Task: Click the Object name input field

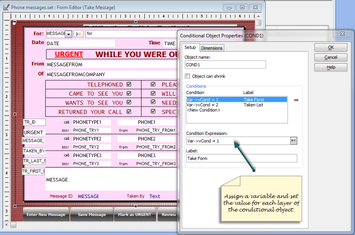Action: [x=225, y=65]
